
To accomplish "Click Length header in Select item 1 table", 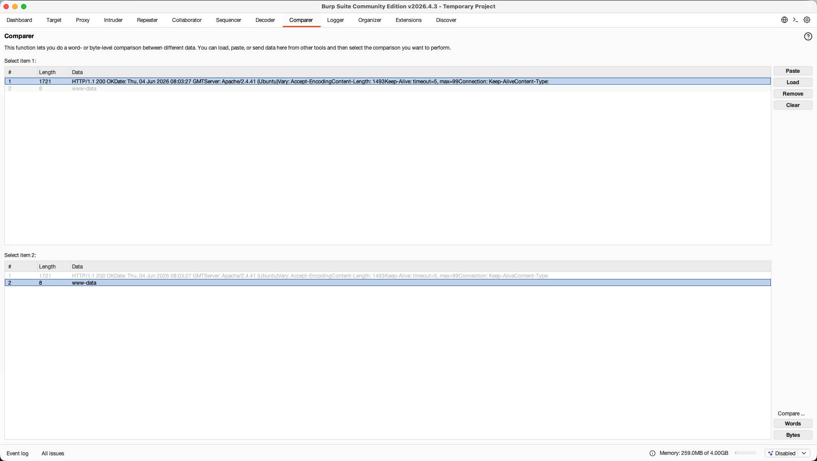I will coord(54,72).
